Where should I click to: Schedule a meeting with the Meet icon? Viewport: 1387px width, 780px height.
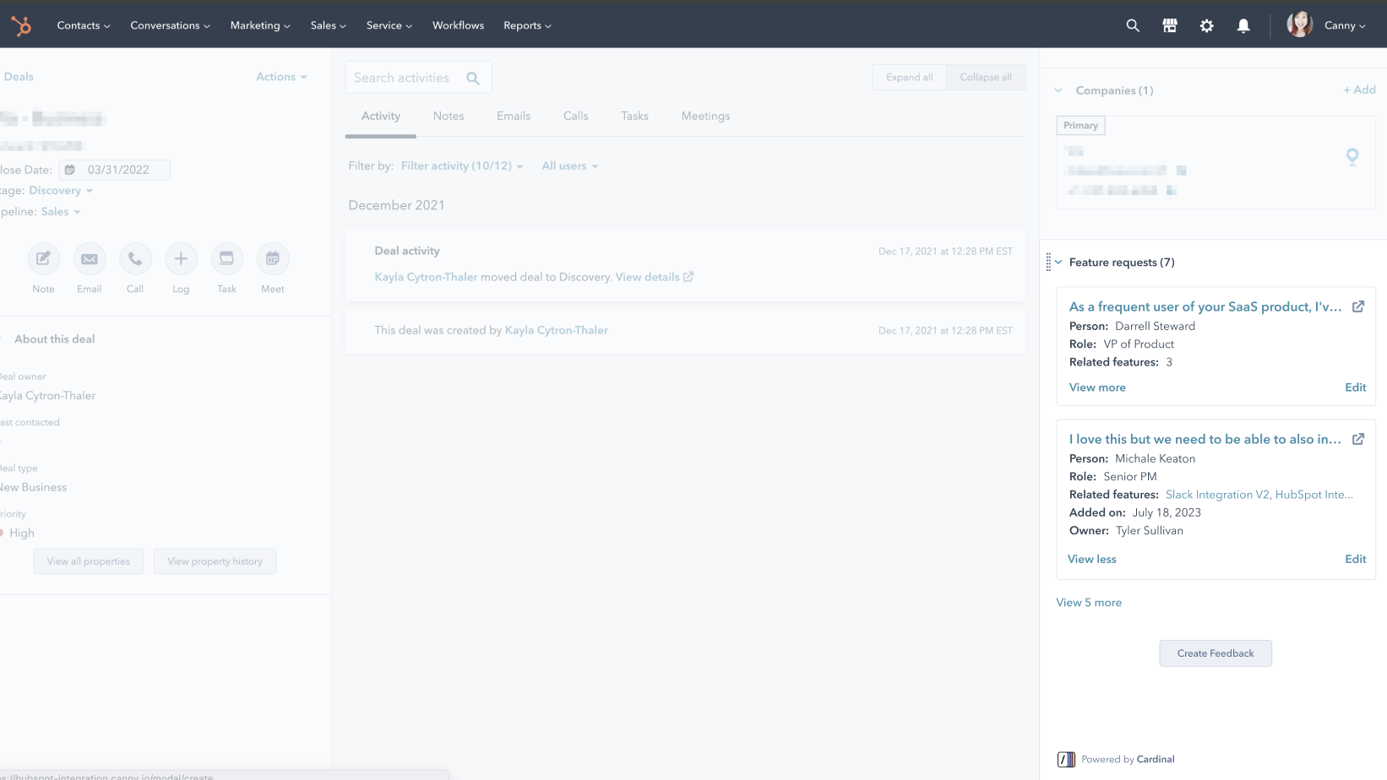272,260
